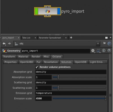Expand the obj path dropdown arrow
This screenshot has height=112, width=113.
pyautogui.click(x=98, y=43)
